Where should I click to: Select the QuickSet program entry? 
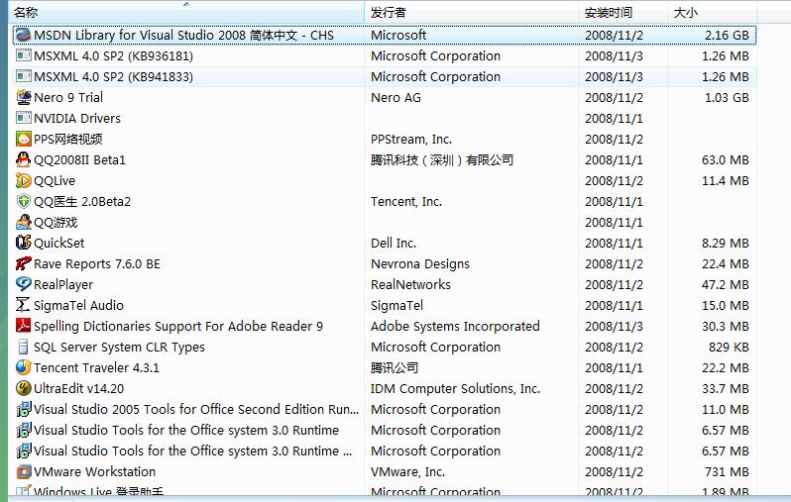[x=59, y=243]
